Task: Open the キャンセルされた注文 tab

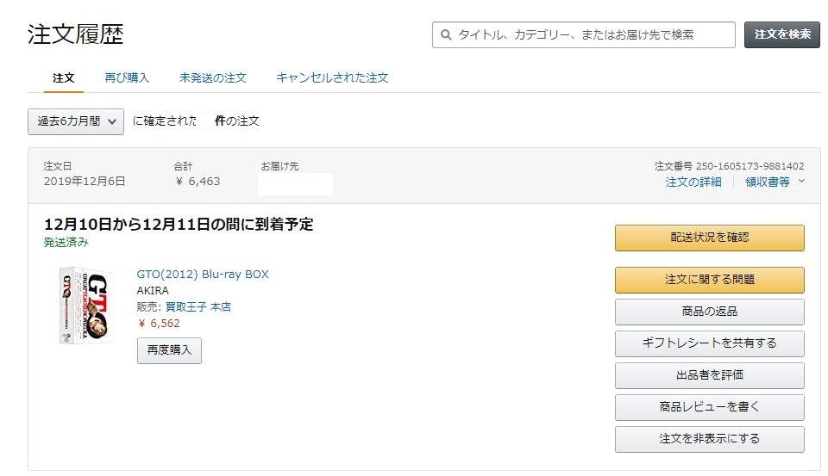Action: click(x=332, y=77)
